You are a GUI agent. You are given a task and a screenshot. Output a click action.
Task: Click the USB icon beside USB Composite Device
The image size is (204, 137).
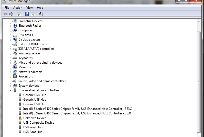pyautogui.click(x=20, y=123)
